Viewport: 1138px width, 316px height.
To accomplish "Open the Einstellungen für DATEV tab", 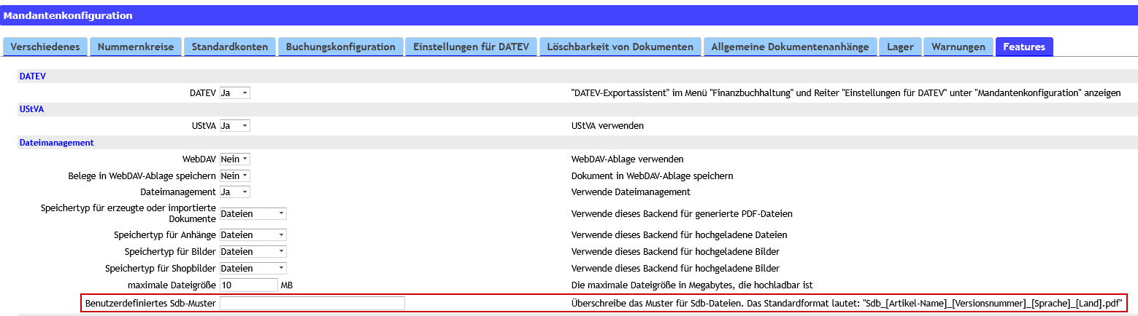I will tap(472, 47).
